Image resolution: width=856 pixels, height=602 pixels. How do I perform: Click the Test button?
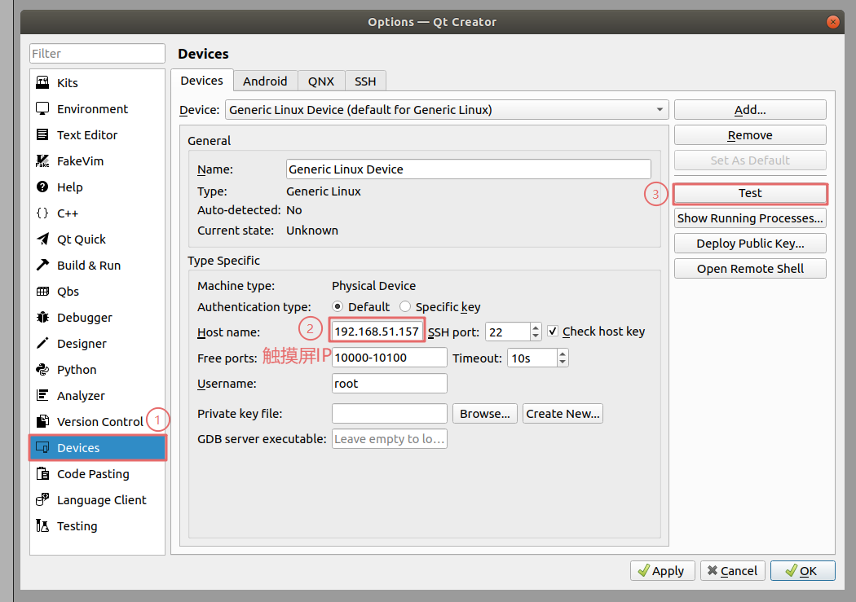[x=750, y=193]
